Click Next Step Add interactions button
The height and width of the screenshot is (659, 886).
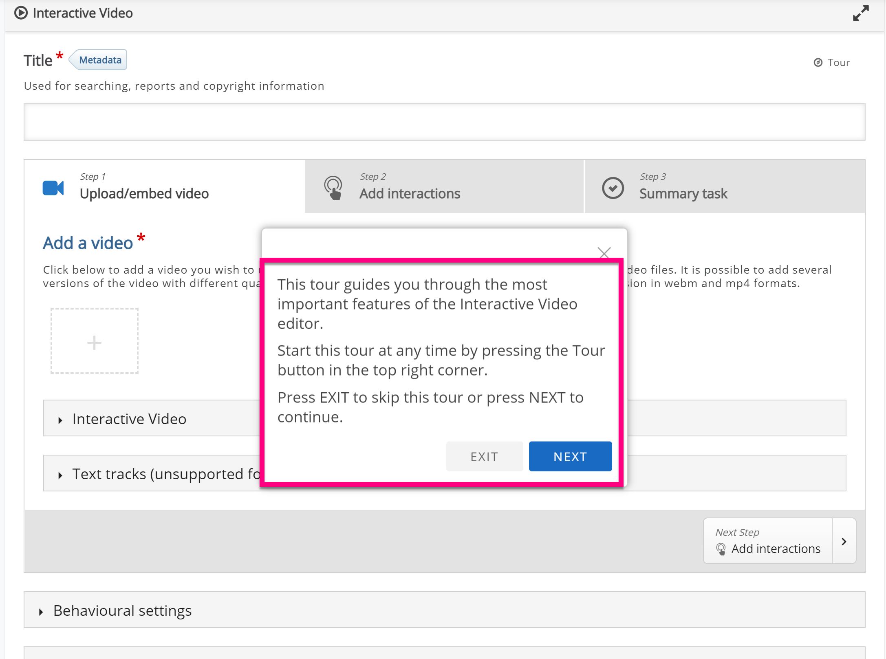coord(767,541)
